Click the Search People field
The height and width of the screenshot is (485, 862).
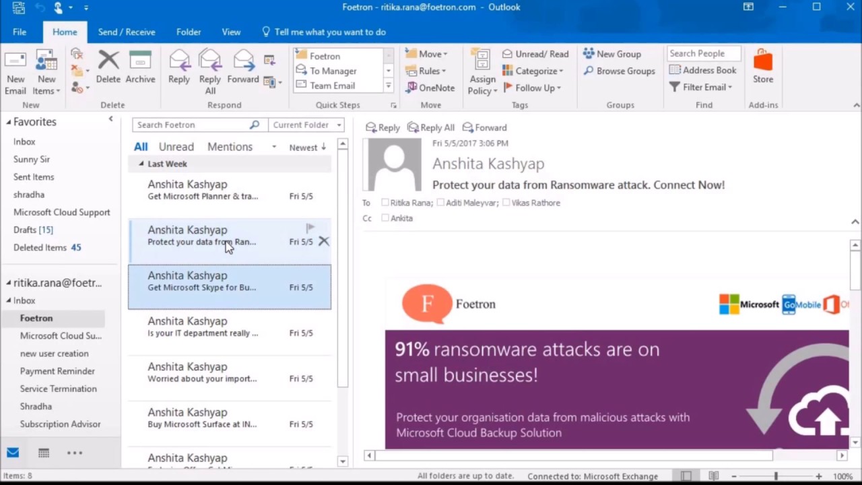(x=704, y=53)
